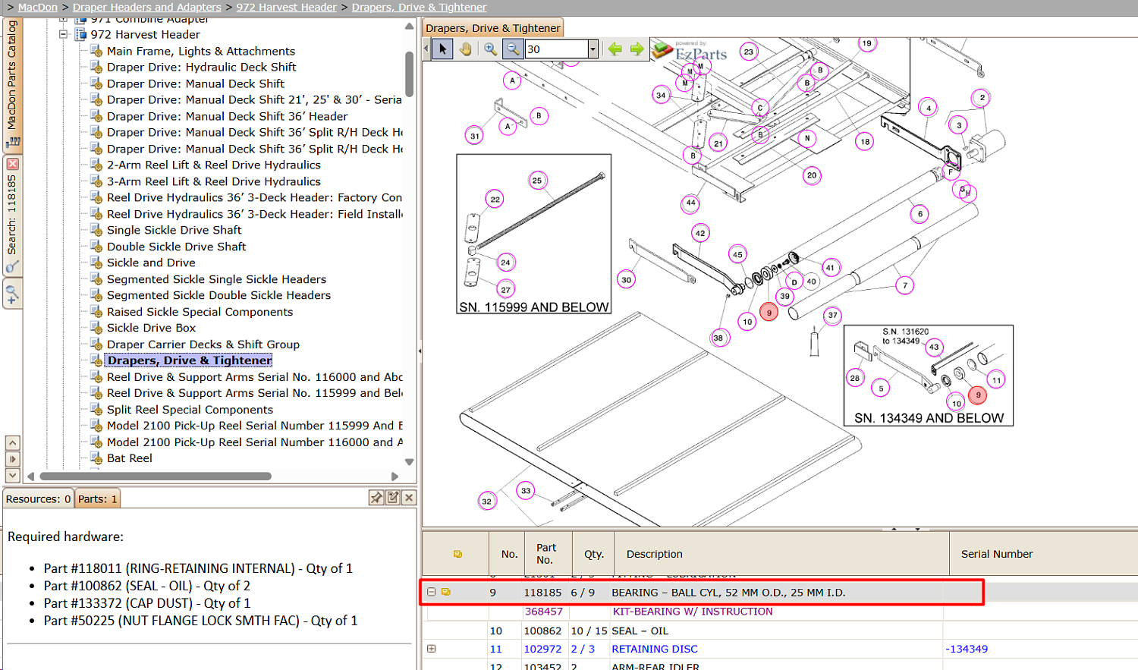Viewport: 1138px width, 670px height.
Task: Go to next diagram with green right arrow
Action: (637, 49)
